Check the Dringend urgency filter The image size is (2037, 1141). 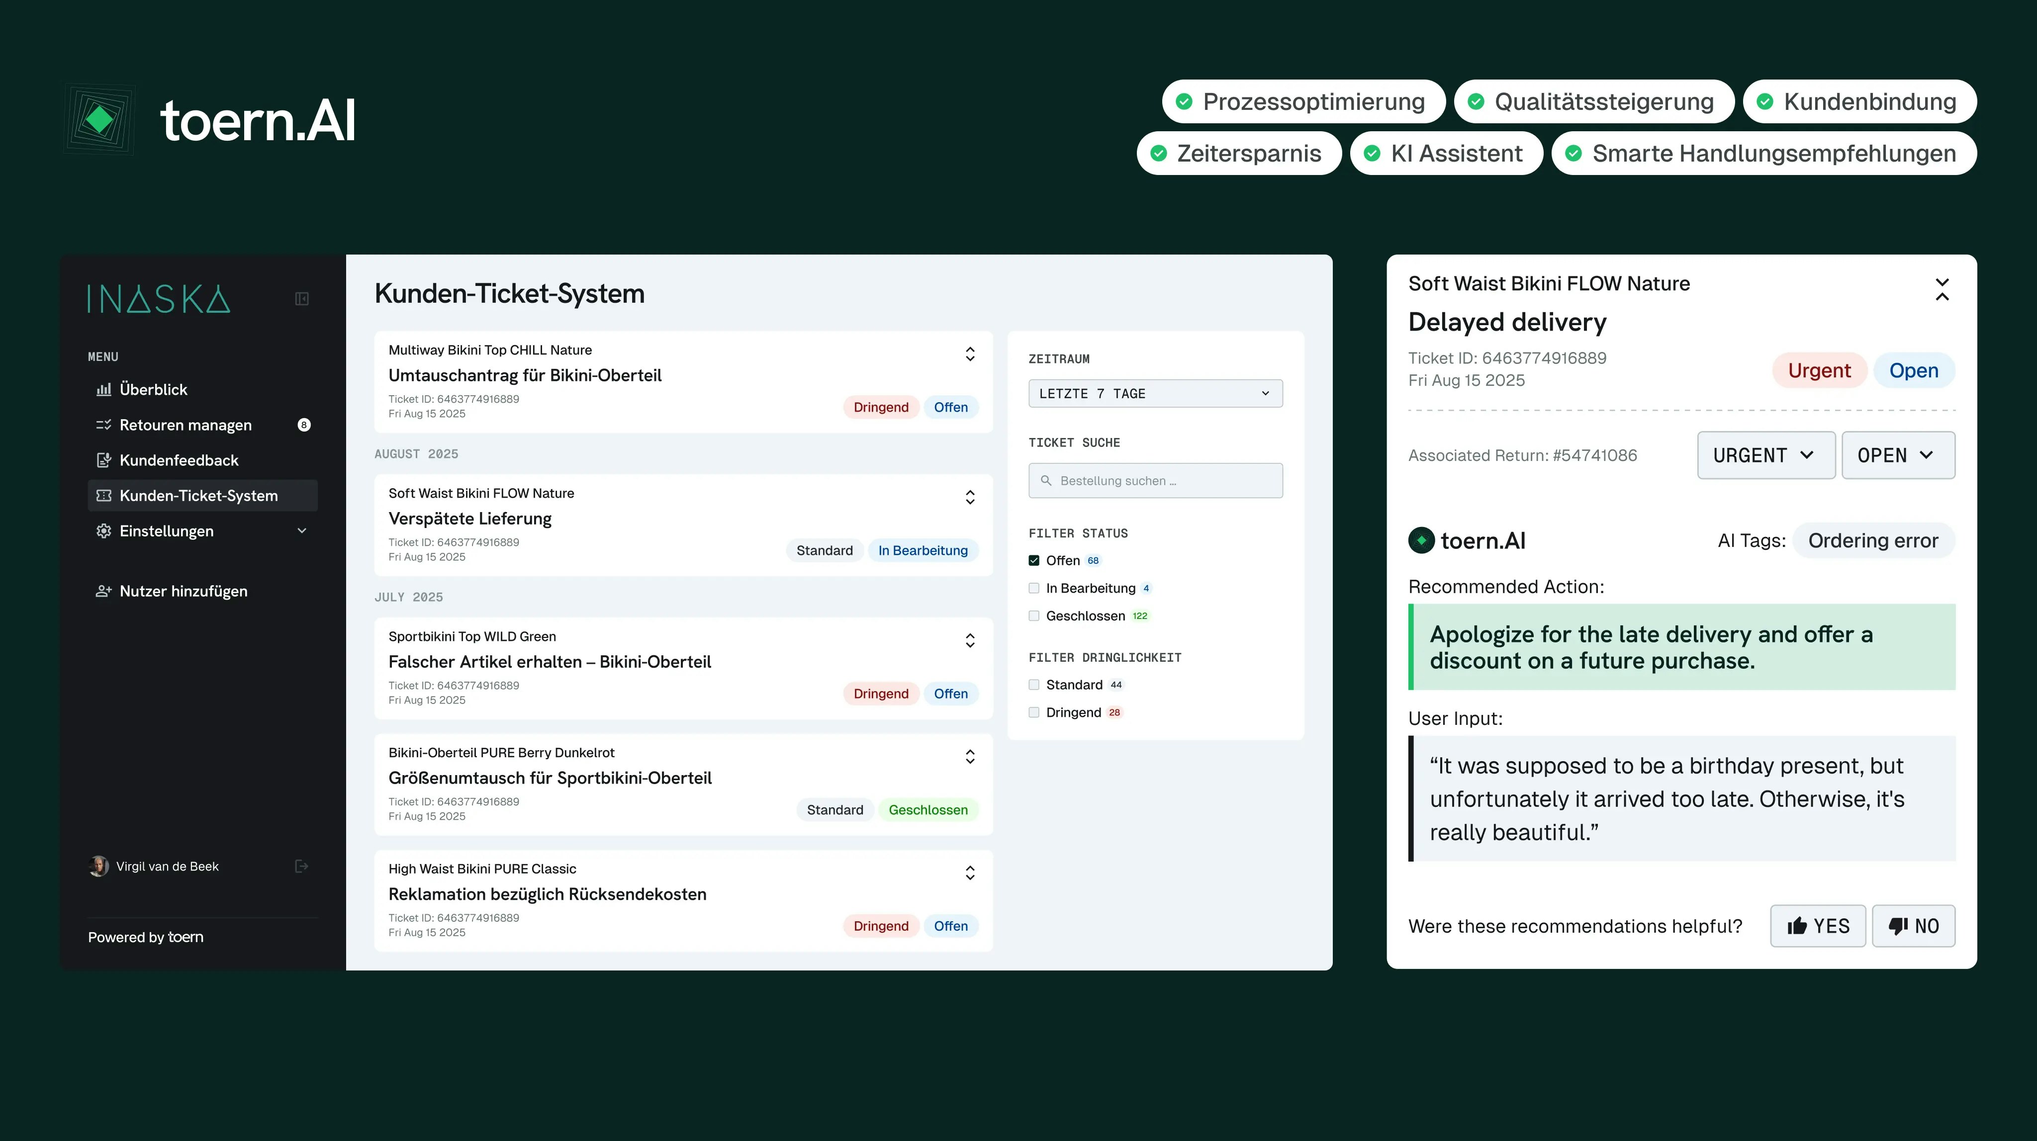[x=1033, y=712]
